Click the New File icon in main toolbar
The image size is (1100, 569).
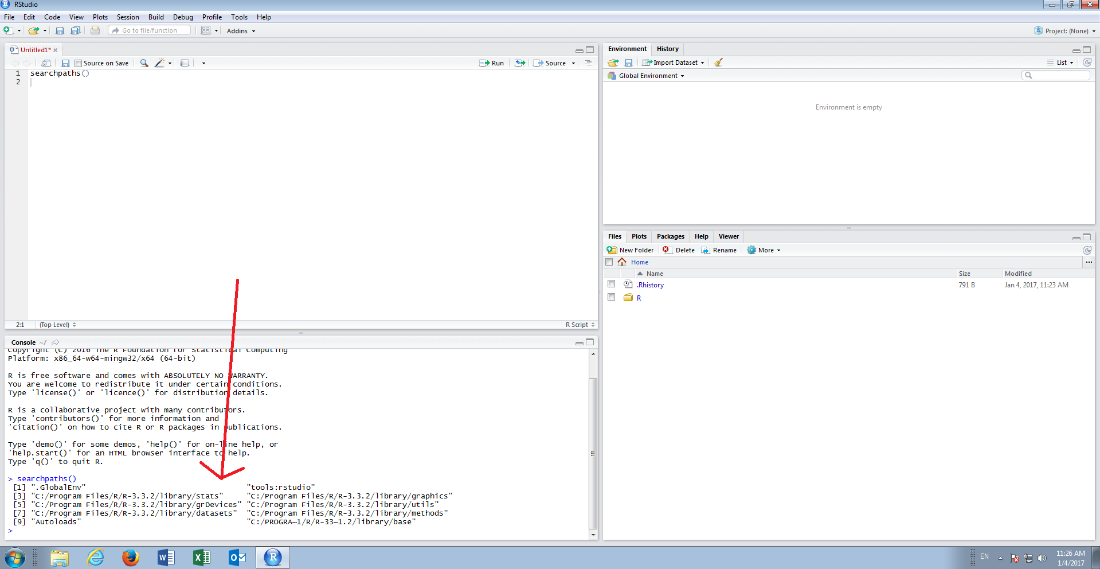click(8, 30)
